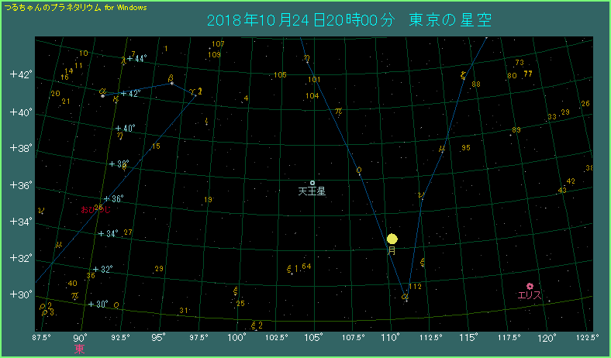The height and width of the screenshot is (358, 611).
Task: Click star label 1.64 beside ξ
Action: click(303, 267)
